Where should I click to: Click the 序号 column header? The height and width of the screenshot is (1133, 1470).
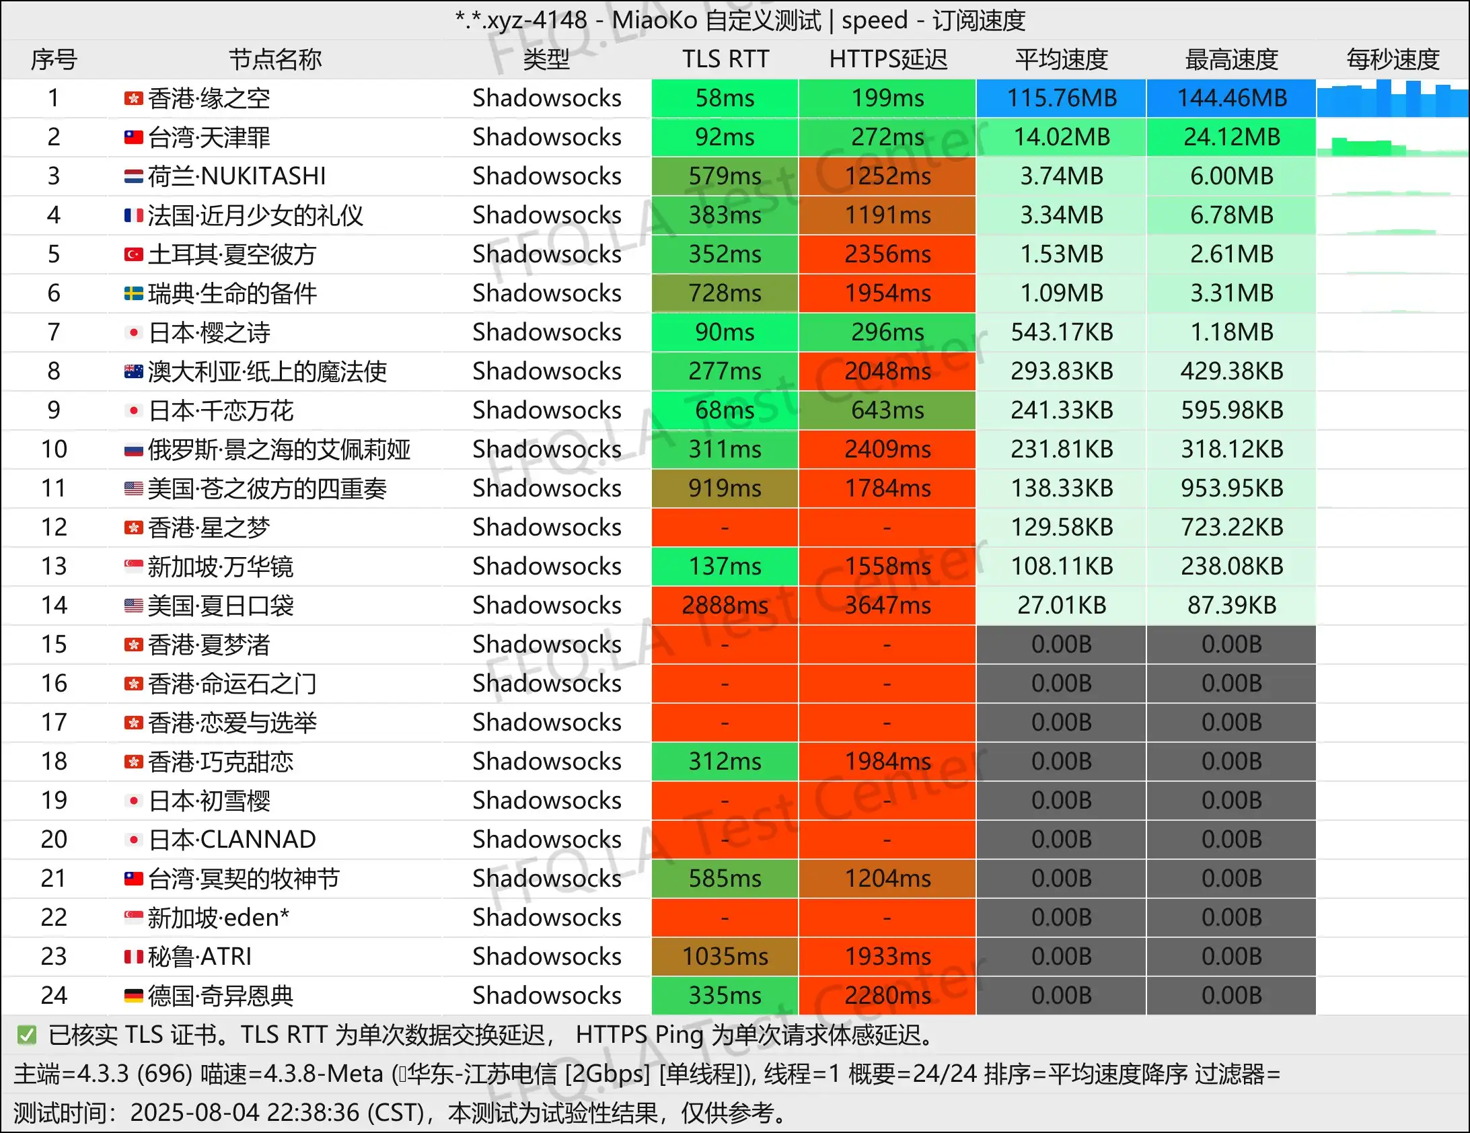pyautogui.click(x=54, y=60)
